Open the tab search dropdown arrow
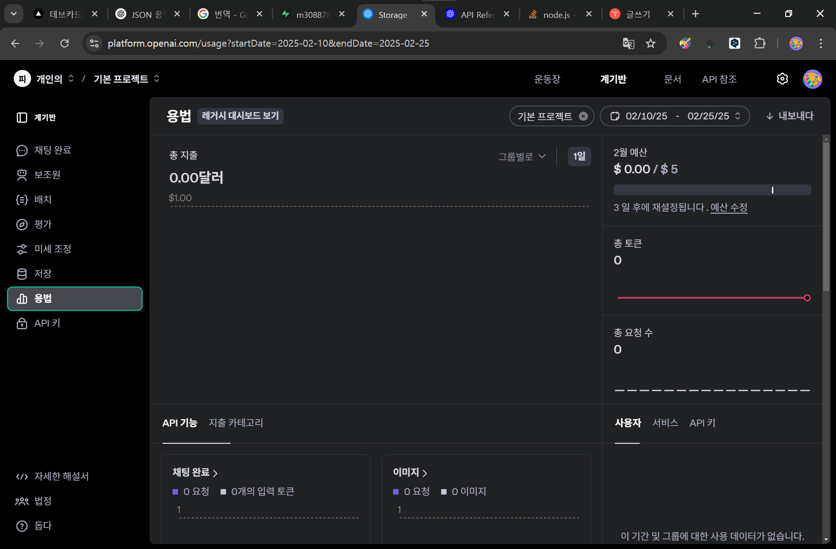The height and width of the screenshot is (549, 836). click(14, 14)
